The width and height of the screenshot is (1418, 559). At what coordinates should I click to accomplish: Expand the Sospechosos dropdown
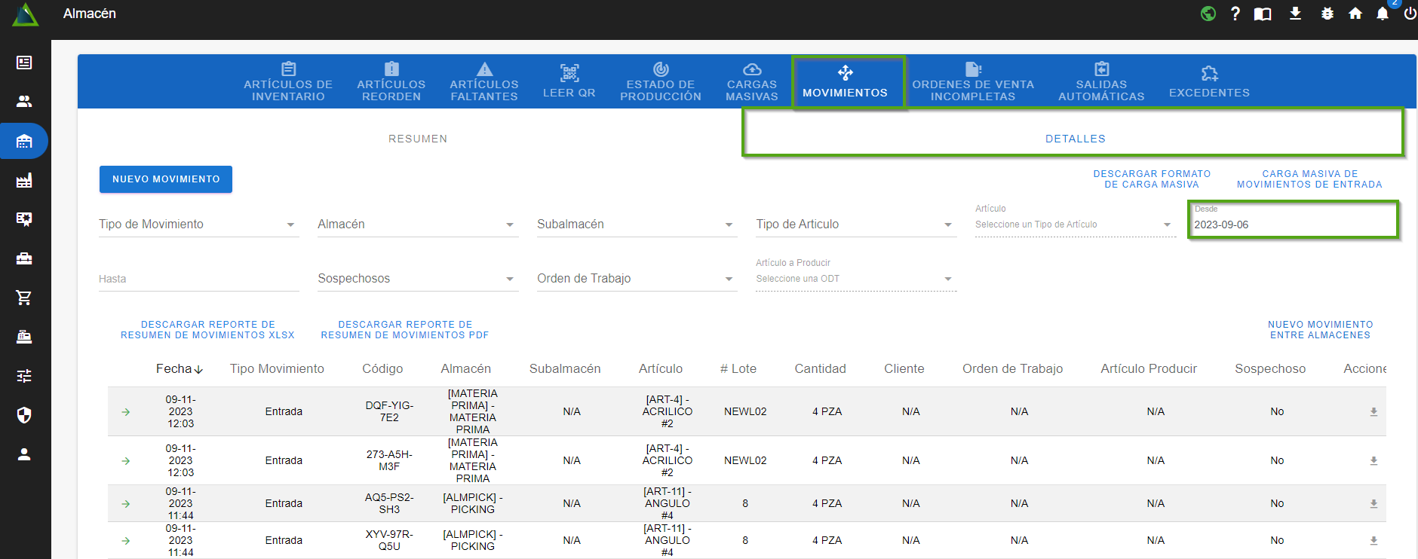[x=417, y=279]
